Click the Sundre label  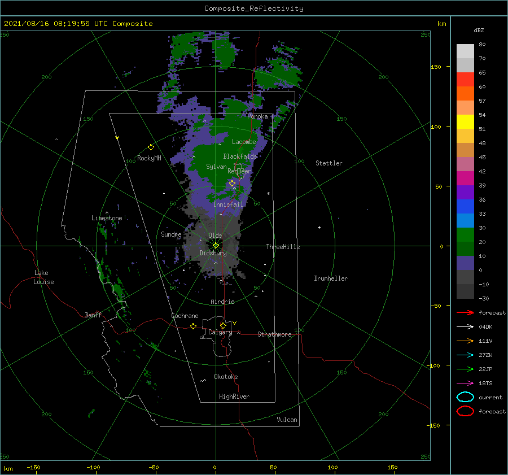click(171, 234)
